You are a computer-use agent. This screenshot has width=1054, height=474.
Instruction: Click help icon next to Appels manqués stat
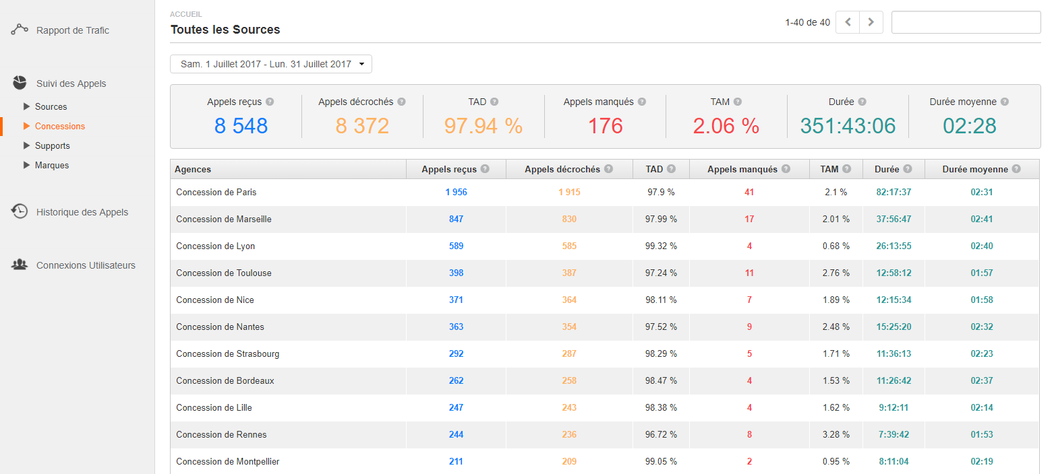(642, 102)
